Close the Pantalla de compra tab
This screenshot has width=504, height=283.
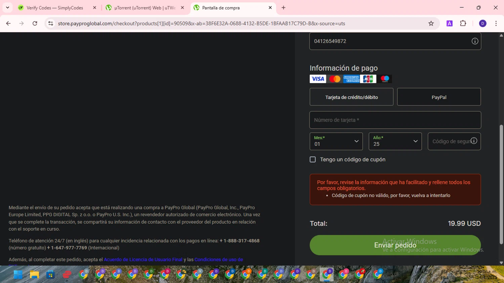click(270, 8)
